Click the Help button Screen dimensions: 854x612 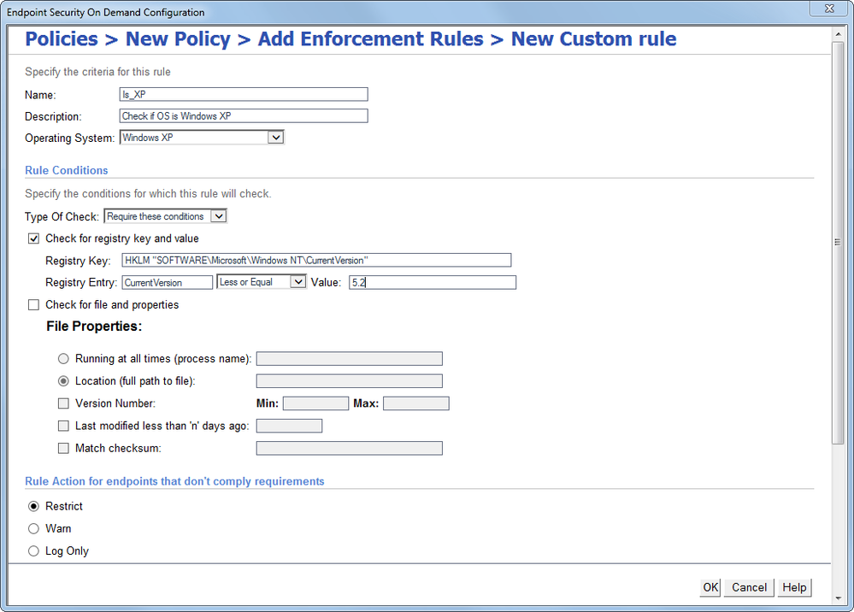(x=794, y=587)
